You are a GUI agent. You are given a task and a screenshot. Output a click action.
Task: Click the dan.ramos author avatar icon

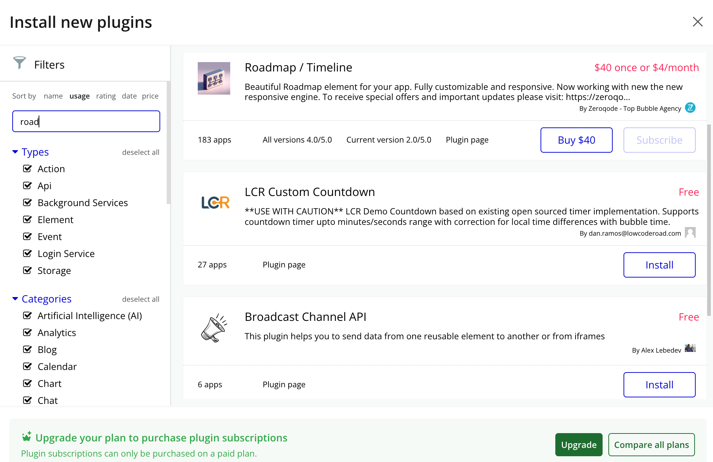(x=690, y=232)
